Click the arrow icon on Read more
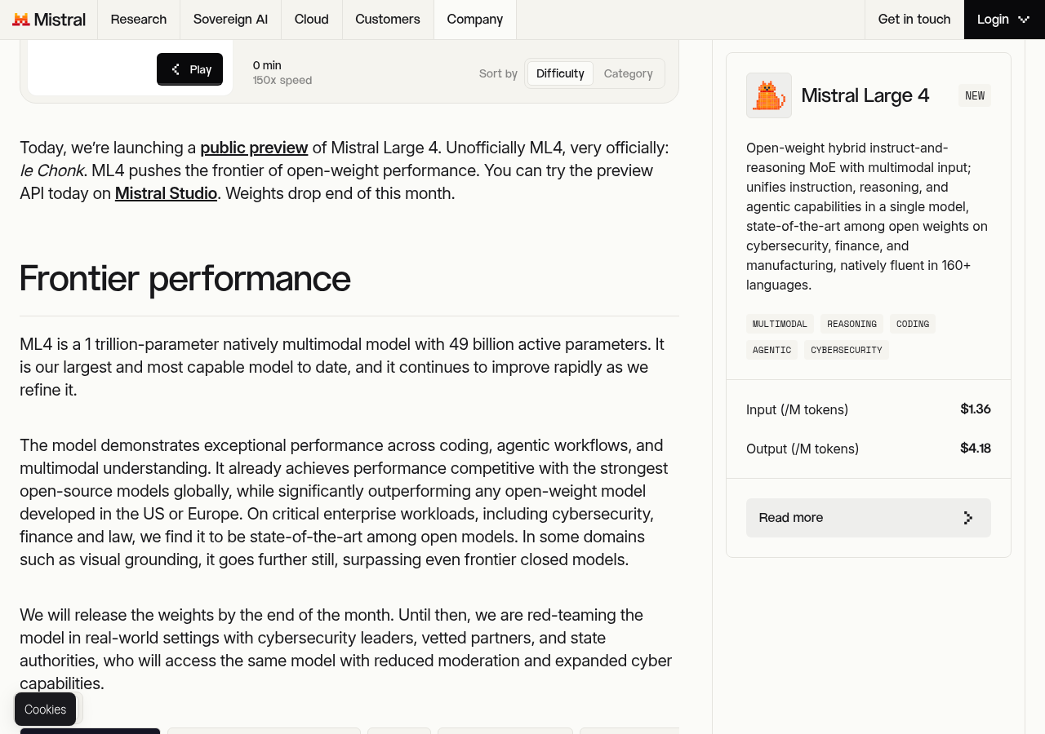This screenshot has width=1045, height=734. coord(968,518)
